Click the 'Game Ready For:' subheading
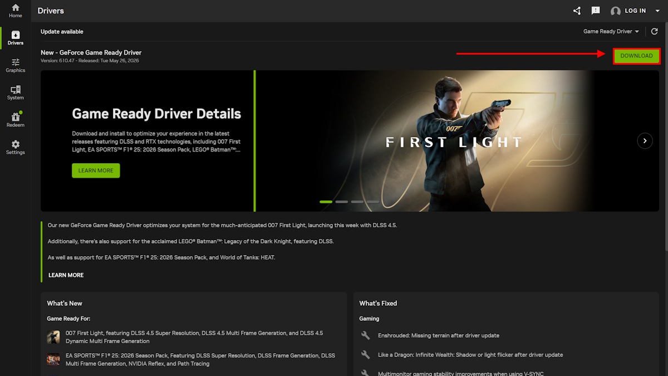Viewport: 668px width, 376px height. tap(68, 319)
